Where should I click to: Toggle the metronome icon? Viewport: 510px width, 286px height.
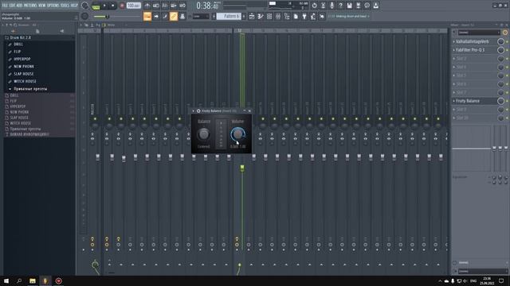click(147, 6)
